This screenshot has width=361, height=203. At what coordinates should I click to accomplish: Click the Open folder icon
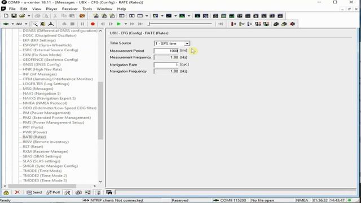click(22, 16)
